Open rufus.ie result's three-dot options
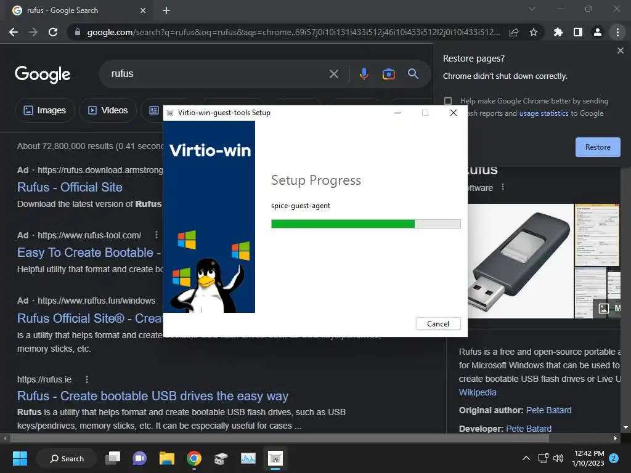 (86, 379)
